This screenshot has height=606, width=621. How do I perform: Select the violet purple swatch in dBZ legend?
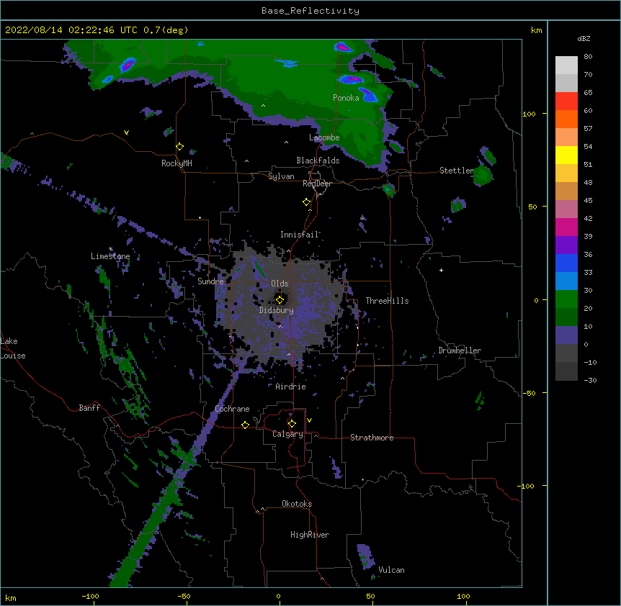(566, 245)
